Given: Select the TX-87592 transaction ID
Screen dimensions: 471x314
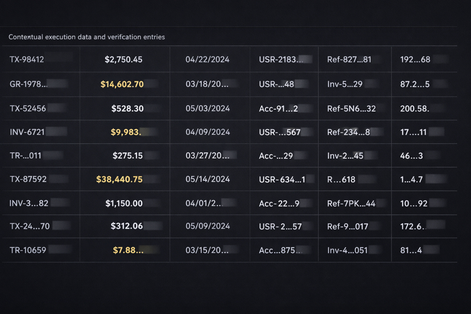Looking at the screenshot, I should 28,179.
